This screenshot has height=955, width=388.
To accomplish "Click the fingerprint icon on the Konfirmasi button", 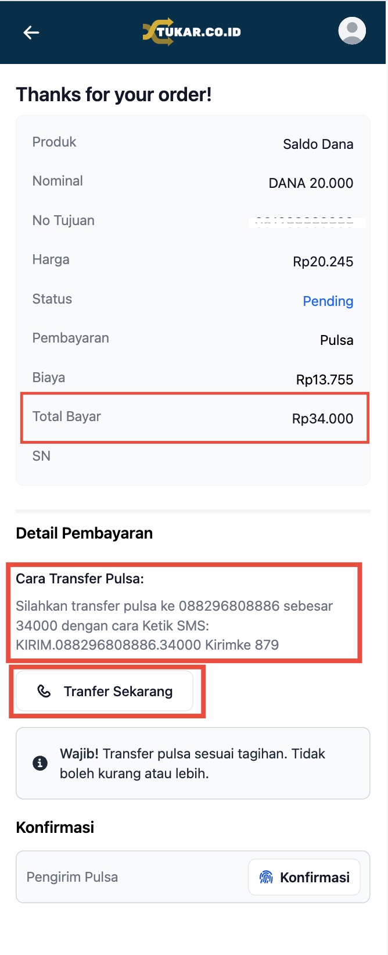I will click(266, 877).
